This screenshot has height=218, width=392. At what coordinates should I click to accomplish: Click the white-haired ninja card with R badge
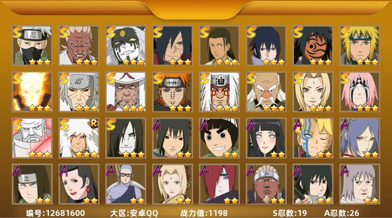pyautogui.click(x=79, y=138)
